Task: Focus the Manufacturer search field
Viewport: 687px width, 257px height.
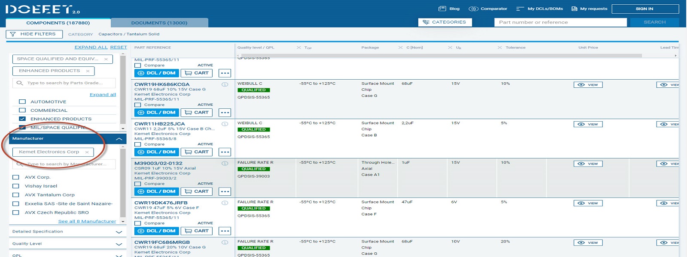Action: 64,164
